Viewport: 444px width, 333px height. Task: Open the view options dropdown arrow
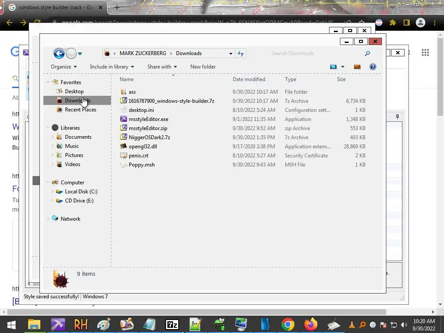pos(343,67)
